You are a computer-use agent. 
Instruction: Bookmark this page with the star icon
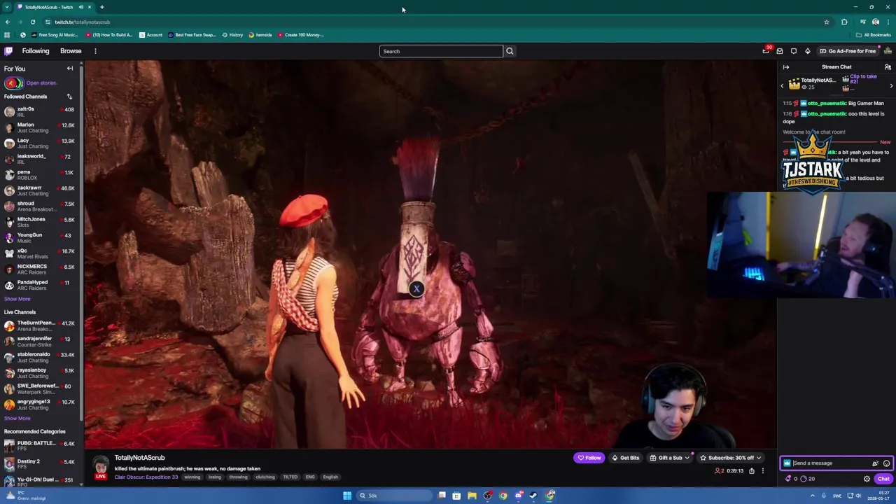[827, 22]
